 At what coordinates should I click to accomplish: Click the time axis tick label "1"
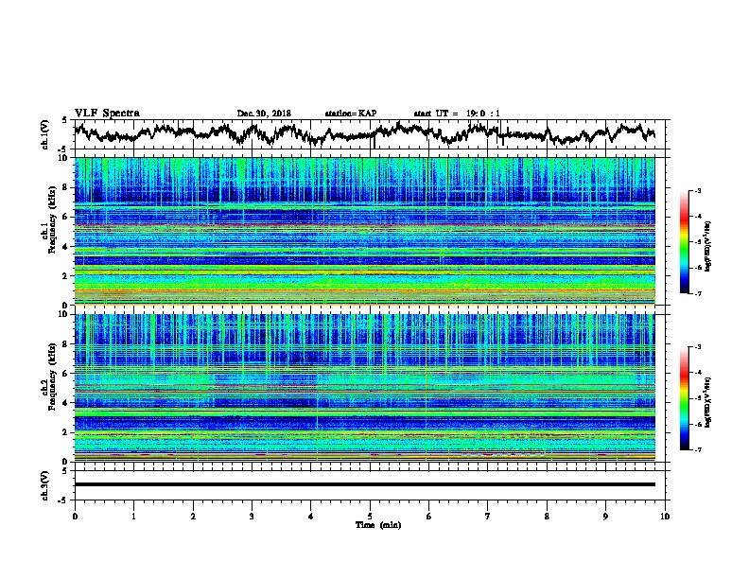click(x=133, y=517)
